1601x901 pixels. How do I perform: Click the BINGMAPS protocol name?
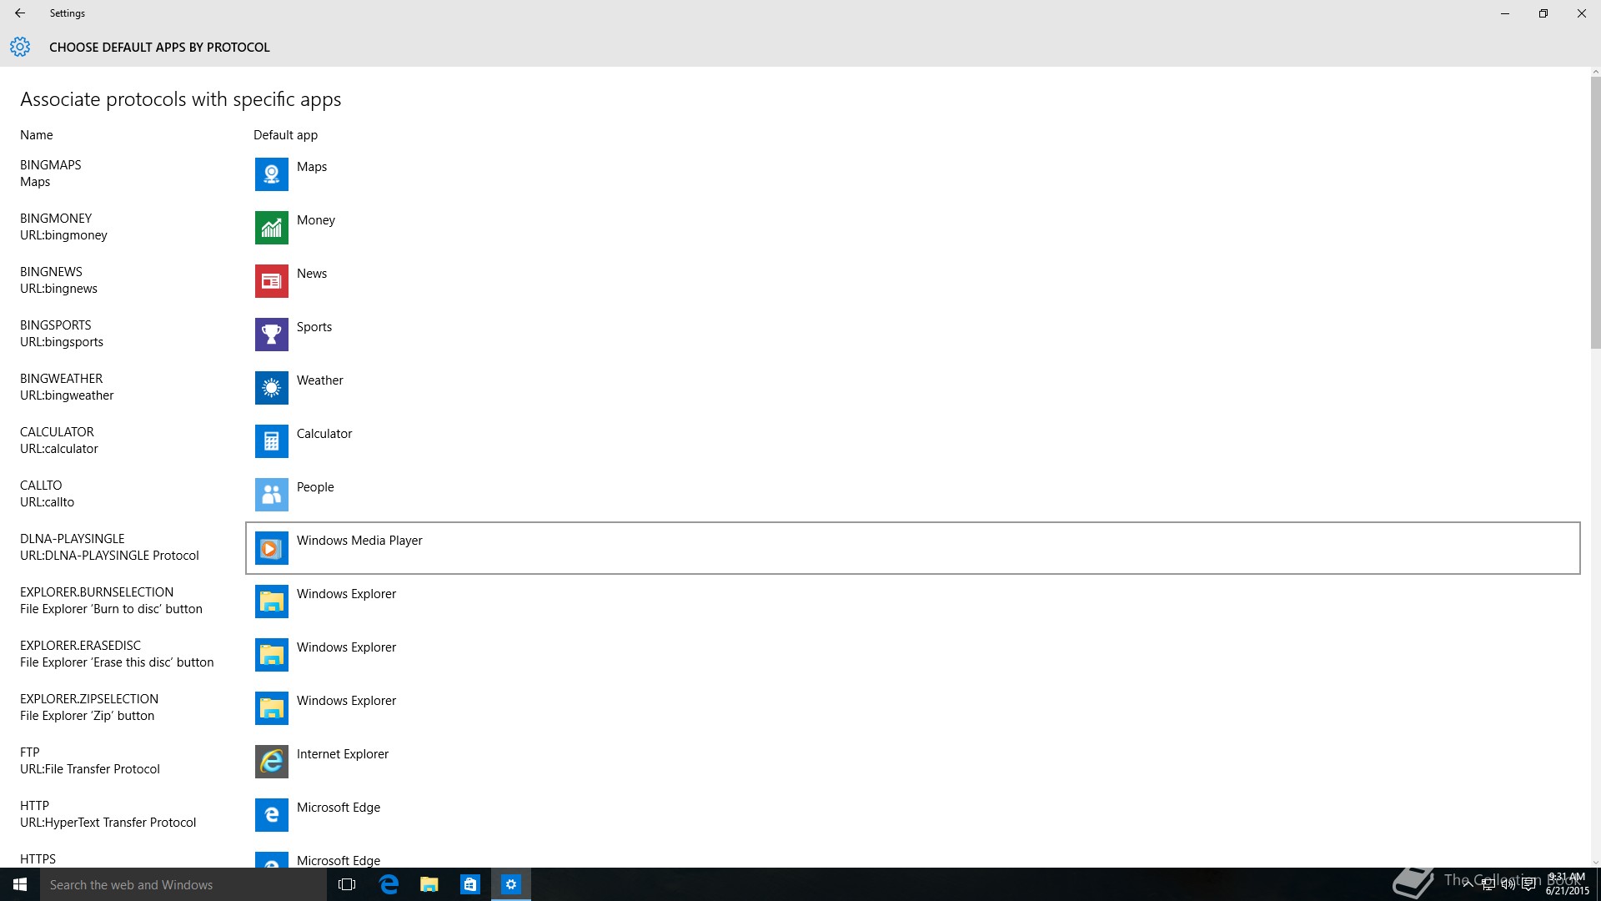[51, 165]
